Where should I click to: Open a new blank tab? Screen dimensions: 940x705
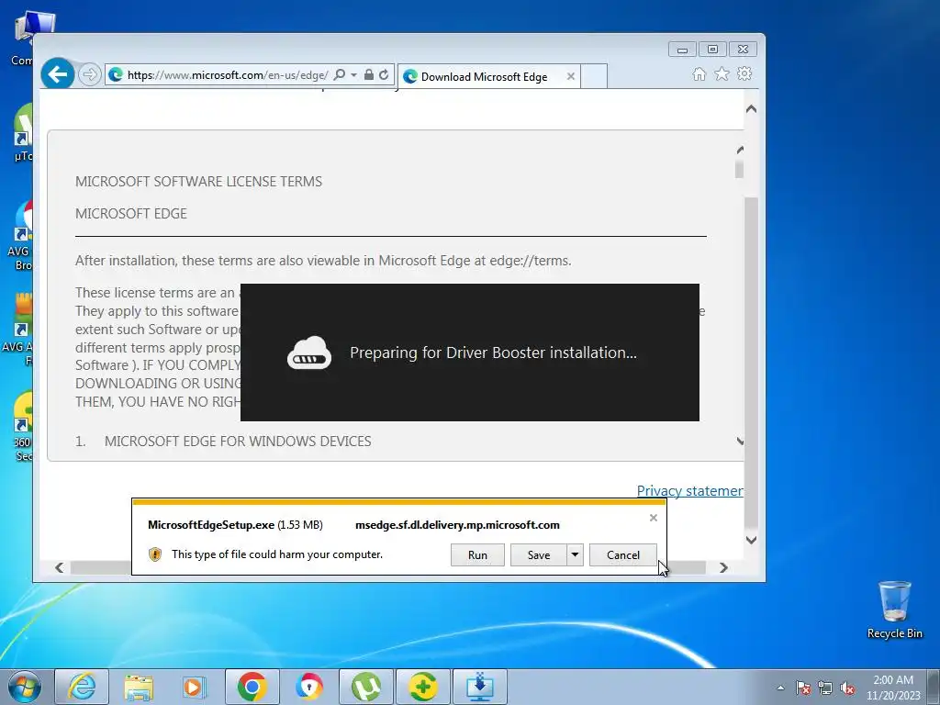(x=594, y=77)
